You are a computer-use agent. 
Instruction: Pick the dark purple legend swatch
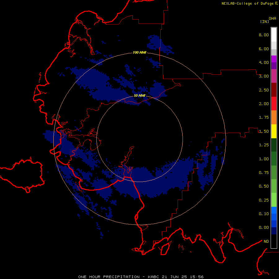point(274,66)
